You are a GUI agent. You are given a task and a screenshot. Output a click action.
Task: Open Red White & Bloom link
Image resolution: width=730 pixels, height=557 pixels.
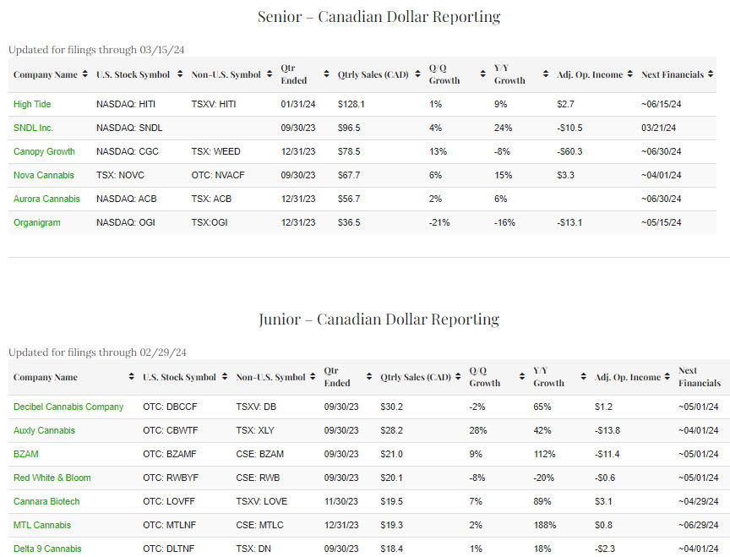coord(52,478)
